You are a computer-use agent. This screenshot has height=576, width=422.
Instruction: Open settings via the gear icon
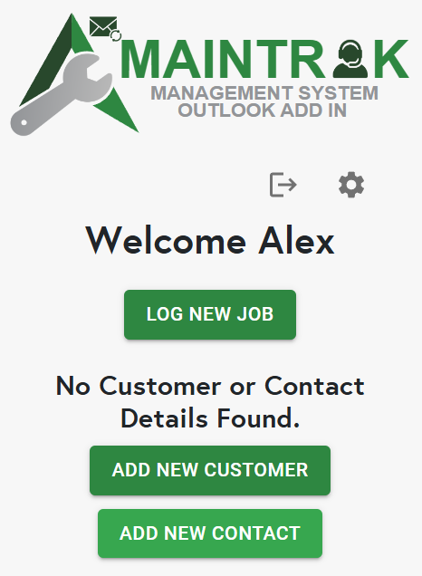coord(351,185)
